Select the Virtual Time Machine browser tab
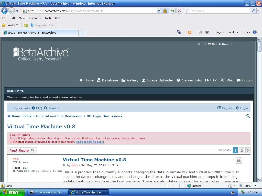 [40, 33]
